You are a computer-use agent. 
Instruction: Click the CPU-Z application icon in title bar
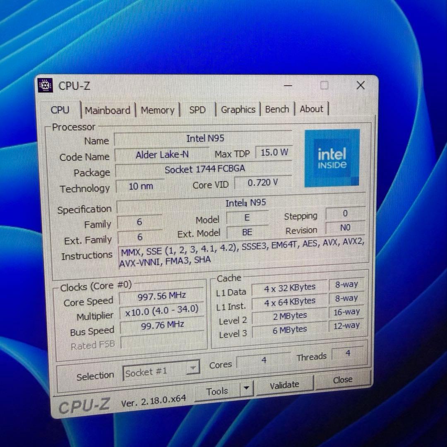(45, 85)
